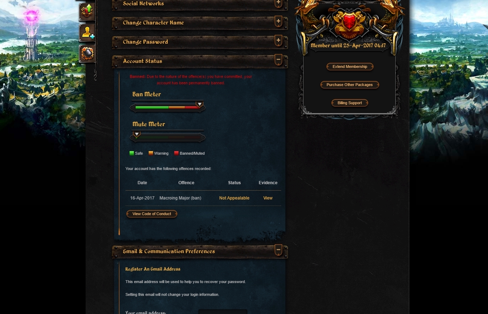This screenshot has height=314, width=488.
Task: Expand the Change Character Name section
Action: [x=278, y=22]
